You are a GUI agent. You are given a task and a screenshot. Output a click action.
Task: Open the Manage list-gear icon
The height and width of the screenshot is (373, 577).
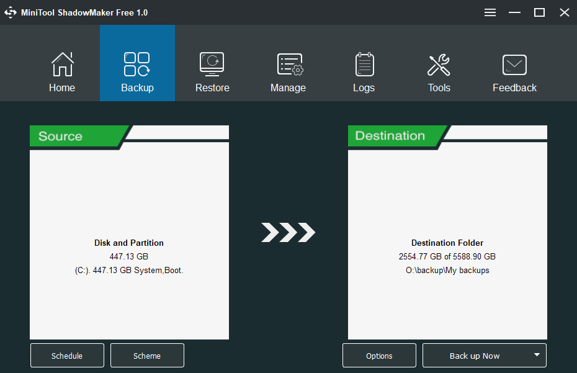click(288, 65)
